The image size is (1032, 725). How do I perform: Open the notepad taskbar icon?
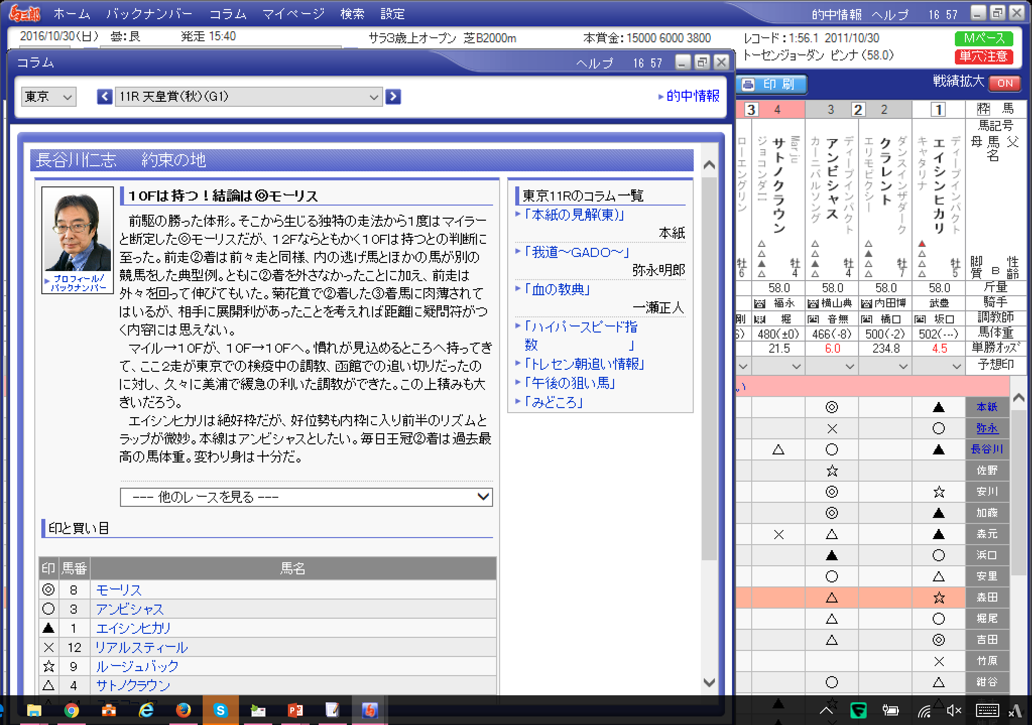pos(333,710)
